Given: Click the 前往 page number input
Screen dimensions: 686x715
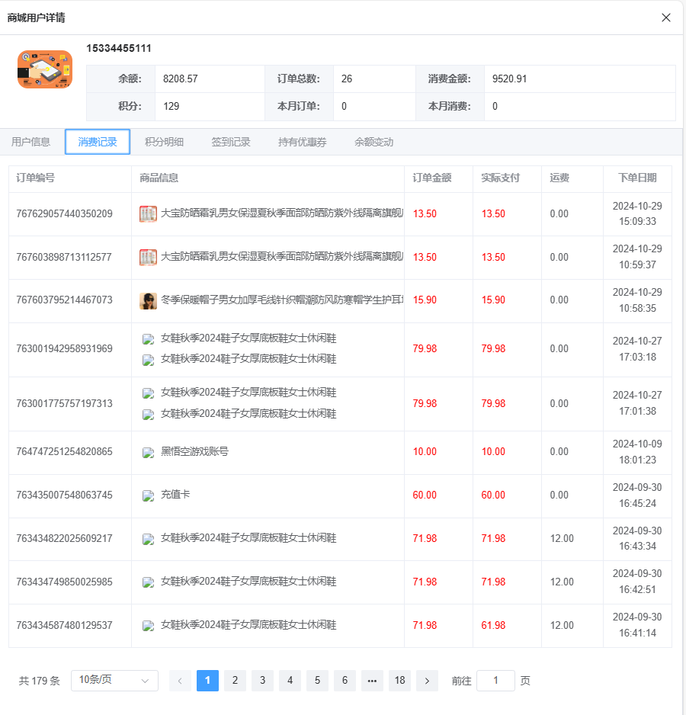Looking at the screenshot, I should [x=495, y=681].
